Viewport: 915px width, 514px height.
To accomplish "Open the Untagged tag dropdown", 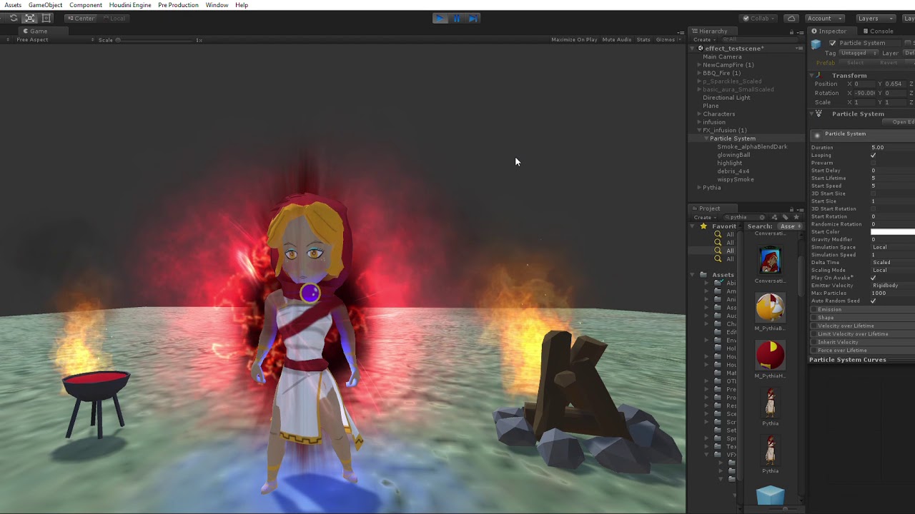I will [857, 53].
